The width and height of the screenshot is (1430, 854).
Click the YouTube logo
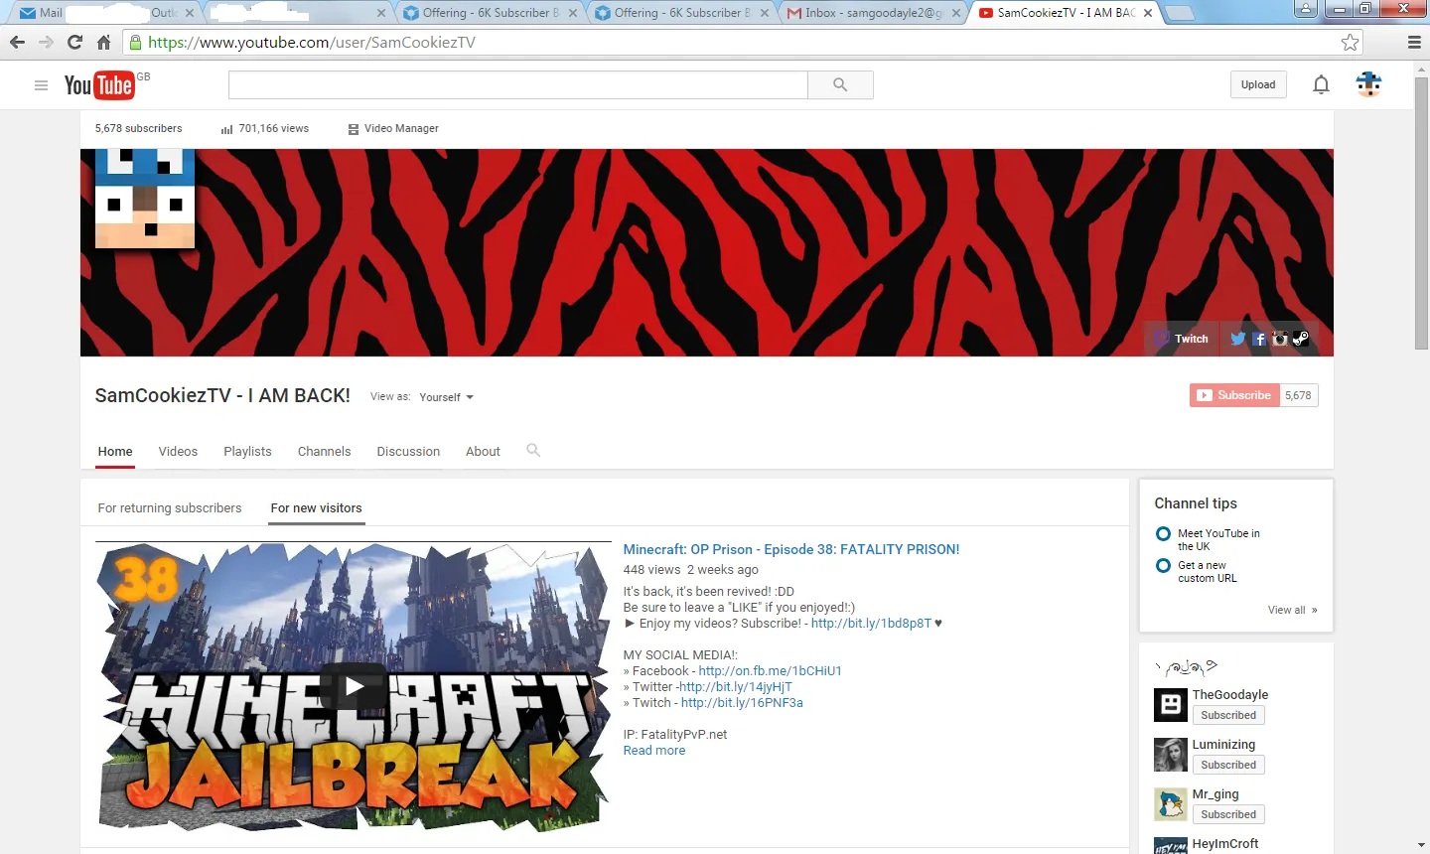click(x=99, y=85)
